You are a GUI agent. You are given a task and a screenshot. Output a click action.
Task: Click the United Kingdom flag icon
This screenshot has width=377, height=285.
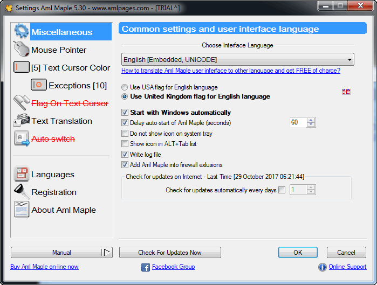[x=346, y=92]
